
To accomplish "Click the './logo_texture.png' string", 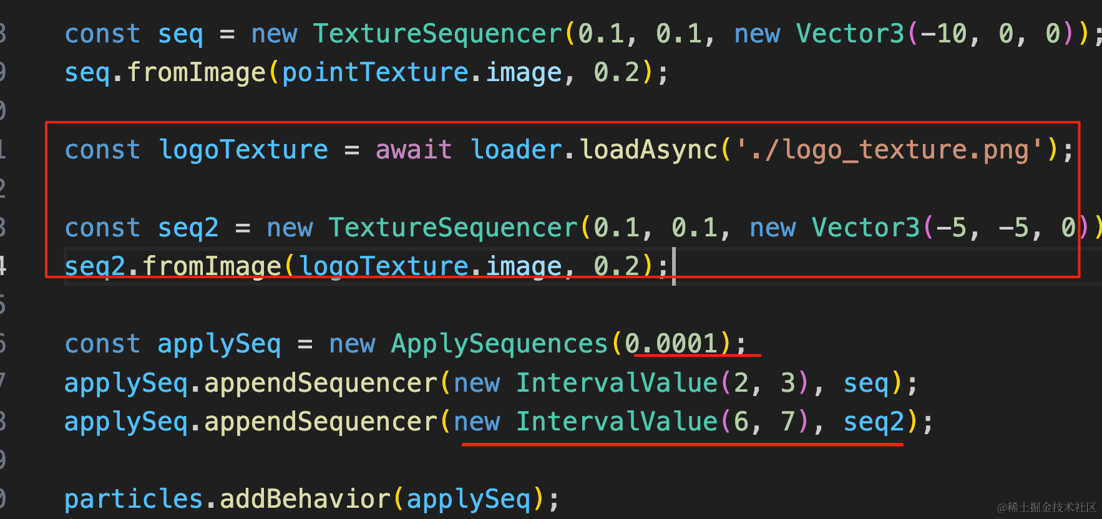I will 890,150.
